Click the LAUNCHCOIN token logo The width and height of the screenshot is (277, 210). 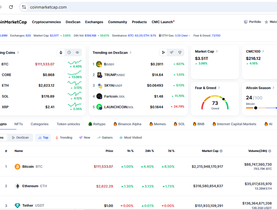[99, 107]
